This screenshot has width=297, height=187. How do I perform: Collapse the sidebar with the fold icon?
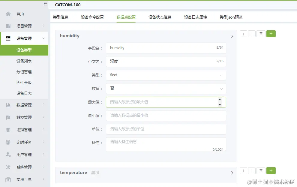coord(45,4)
